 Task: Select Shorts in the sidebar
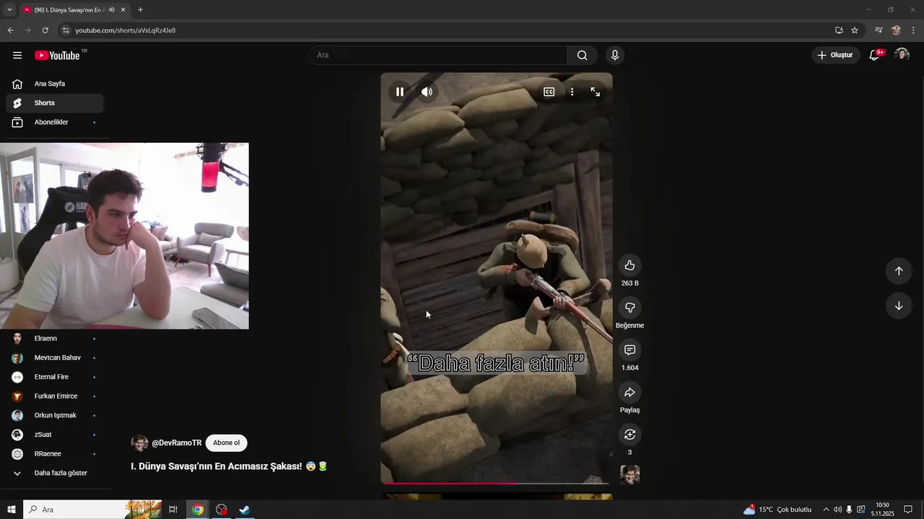click(x=55, y=103)
